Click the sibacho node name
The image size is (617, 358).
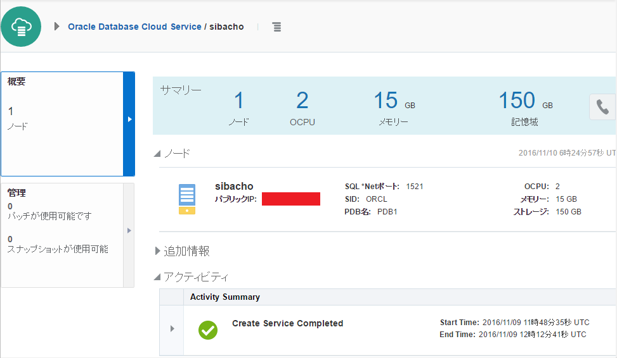[x=234, y=187]
